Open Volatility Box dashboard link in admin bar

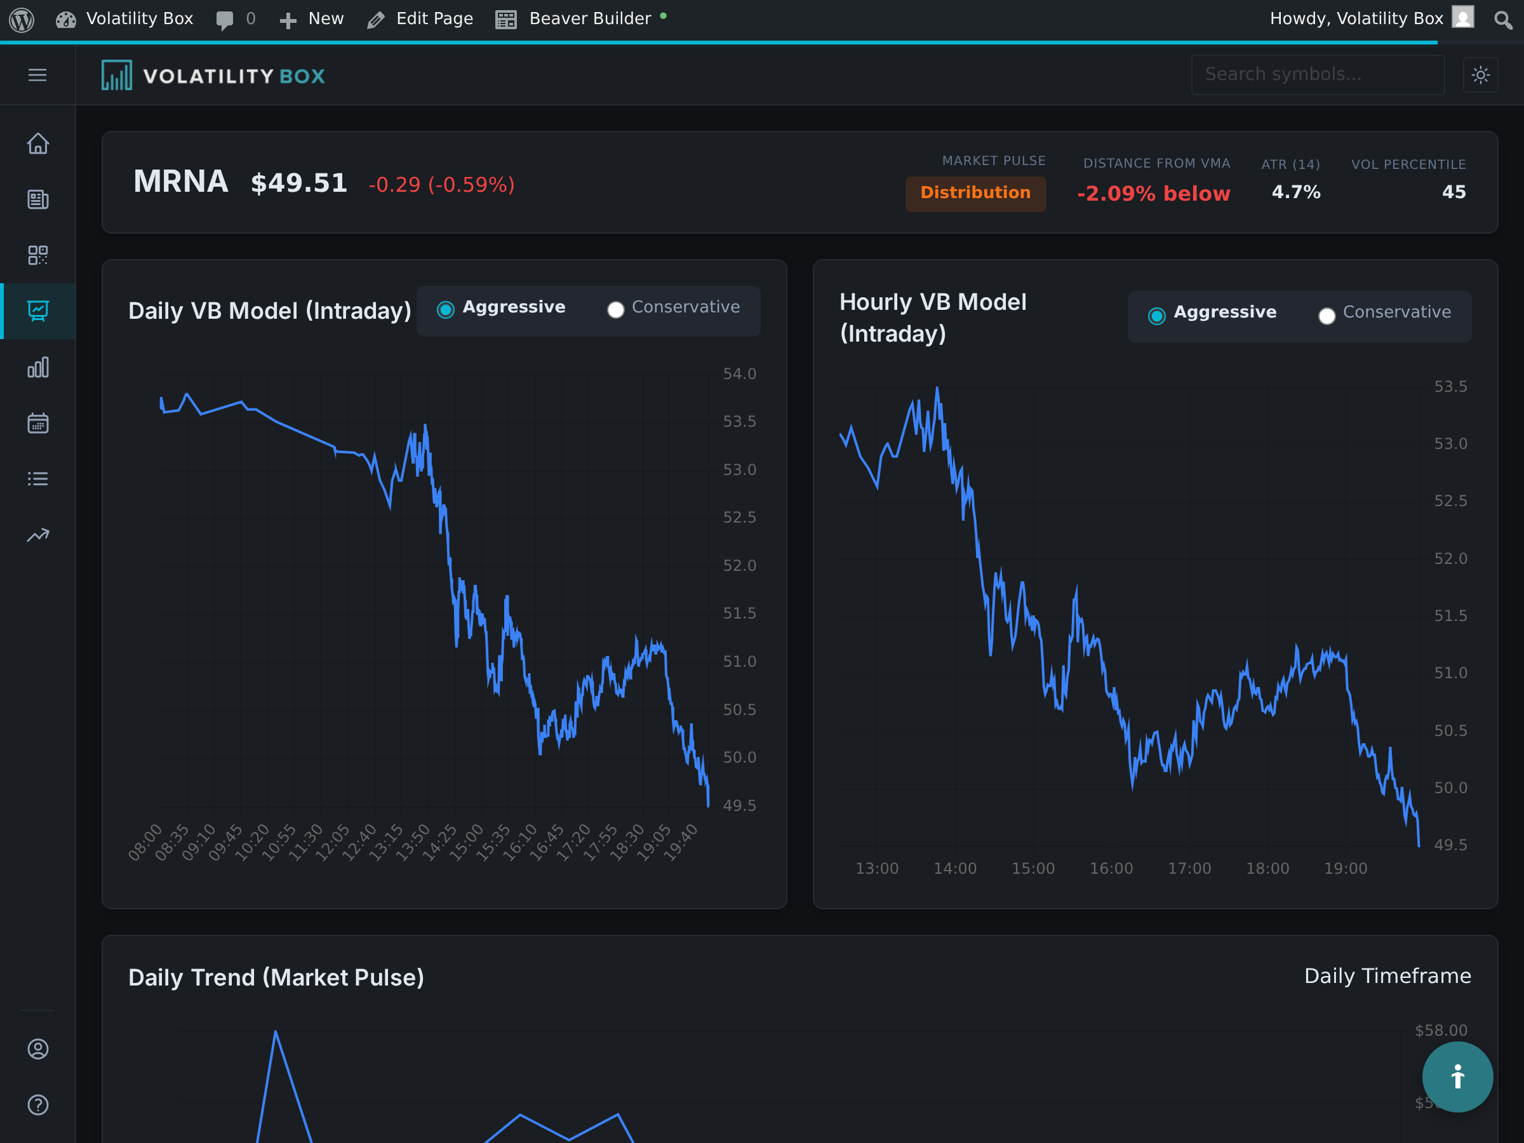click(124, 19)
